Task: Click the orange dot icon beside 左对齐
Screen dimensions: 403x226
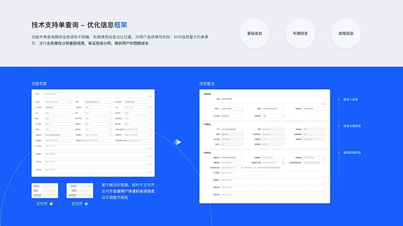Action: (x=51, y=204)
